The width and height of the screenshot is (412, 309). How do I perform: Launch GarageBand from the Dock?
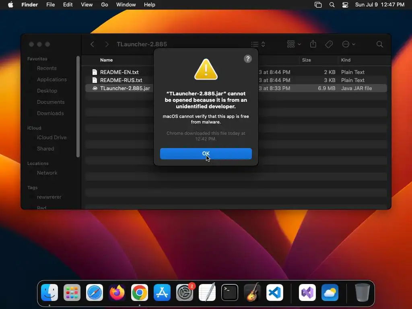[x=252, y=293]
